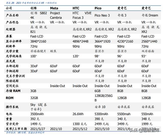Click the '98°' field of view value
This screenshot has height=136, width=163.
pyautogui.click(x=97, y=56)
